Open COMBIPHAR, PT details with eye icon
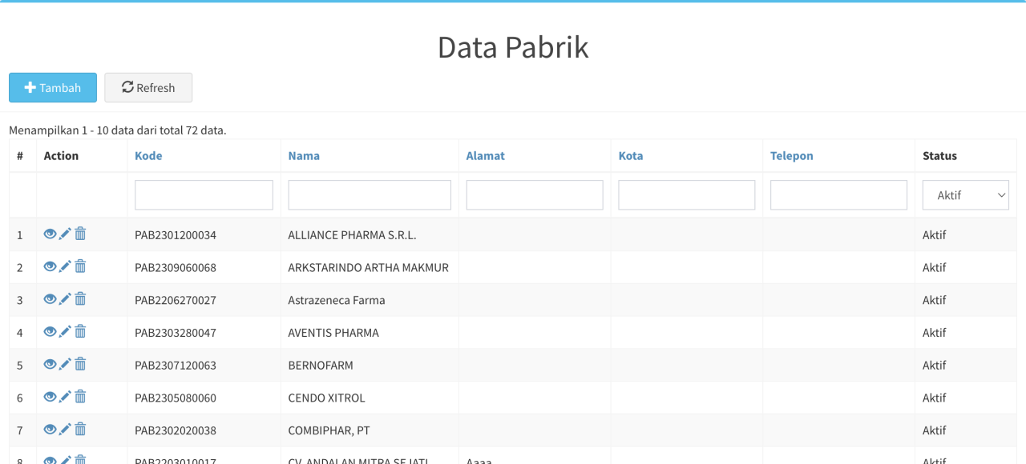Screen dimensions: 1026x464 (50, 429)
